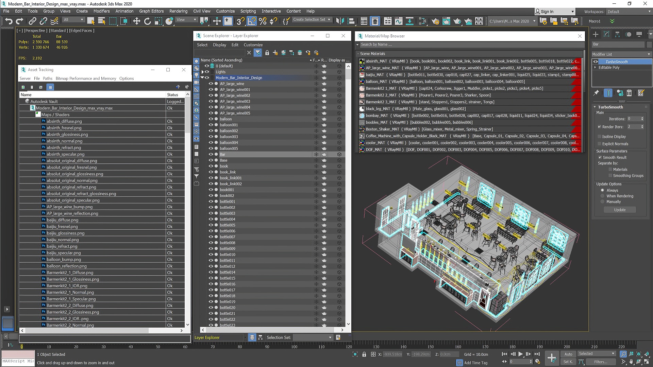The width and height of the screenshot is (653, 367).
Task: Open the Graph Editors menu
Action: tap(151, 11)
